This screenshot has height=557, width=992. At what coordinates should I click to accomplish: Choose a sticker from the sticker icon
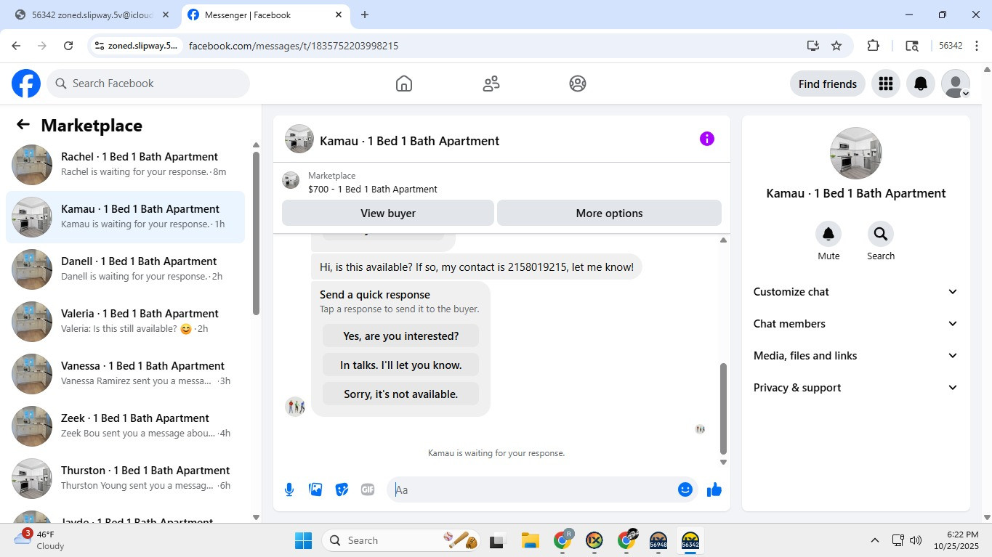[x=342, y=489]
